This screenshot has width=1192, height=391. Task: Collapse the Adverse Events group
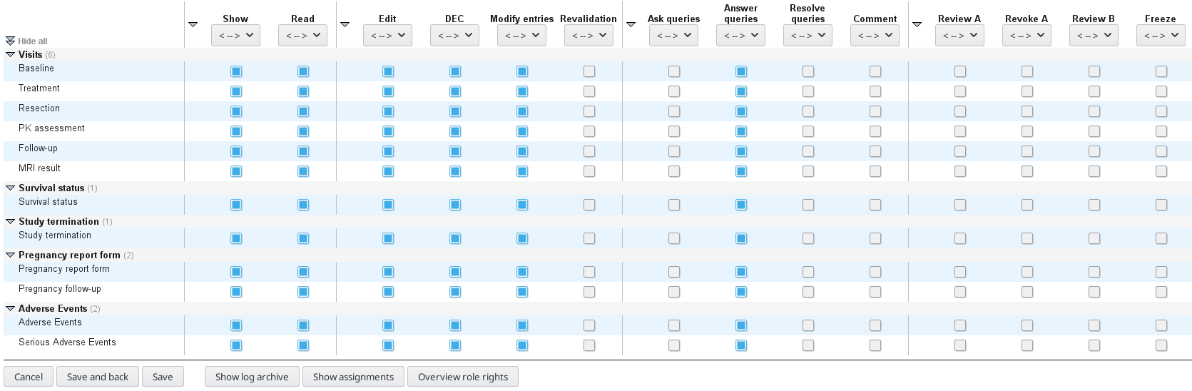tap(10, 308)
